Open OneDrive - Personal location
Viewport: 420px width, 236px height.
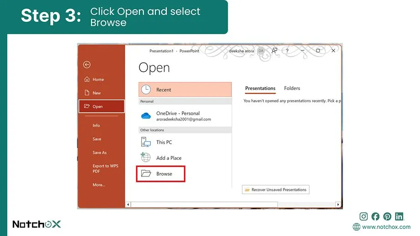click(185, 116)
